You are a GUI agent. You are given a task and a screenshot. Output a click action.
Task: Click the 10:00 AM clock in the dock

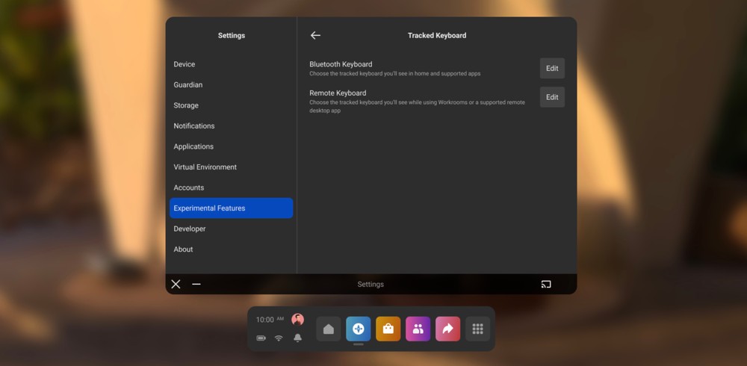[270, 319]
